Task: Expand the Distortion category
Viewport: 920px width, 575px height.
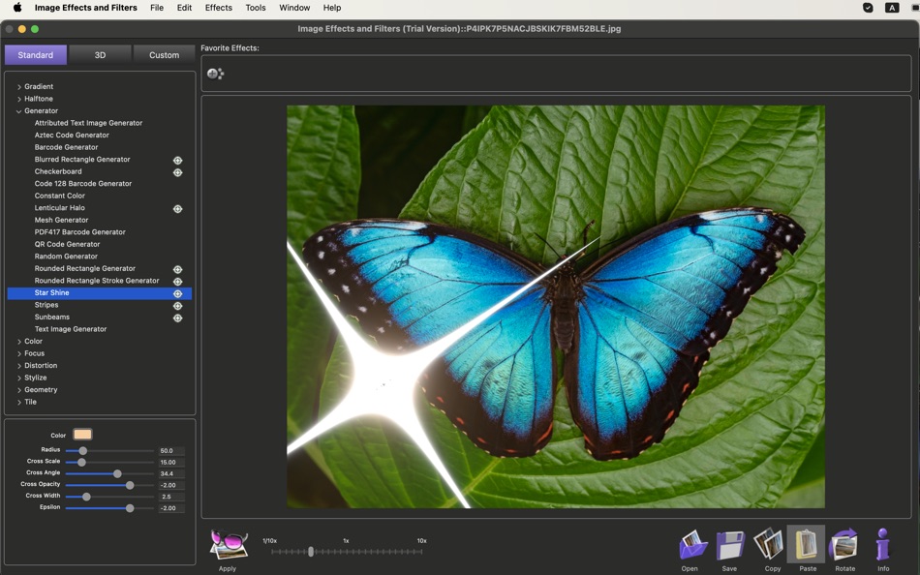Action: [19, 365]
